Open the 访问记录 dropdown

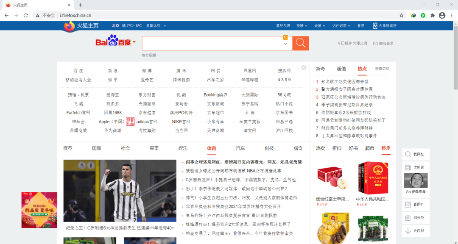tap(341, 26)
